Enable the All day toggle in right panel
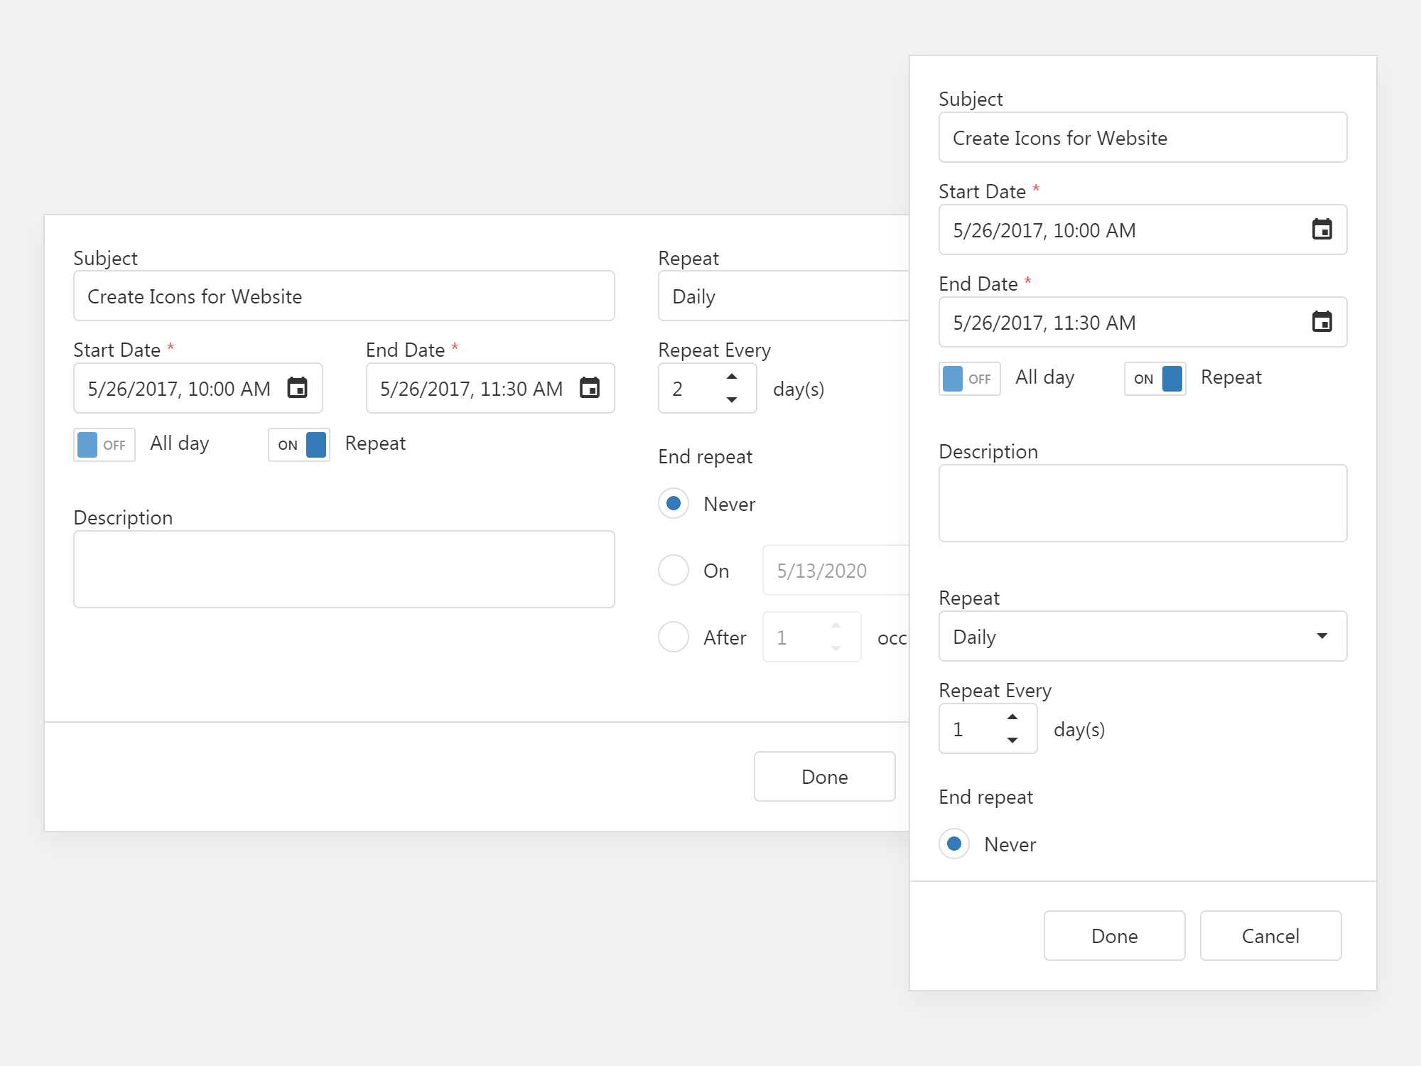The width and height of the screenshot is (1421, 1066). [968, 379]
